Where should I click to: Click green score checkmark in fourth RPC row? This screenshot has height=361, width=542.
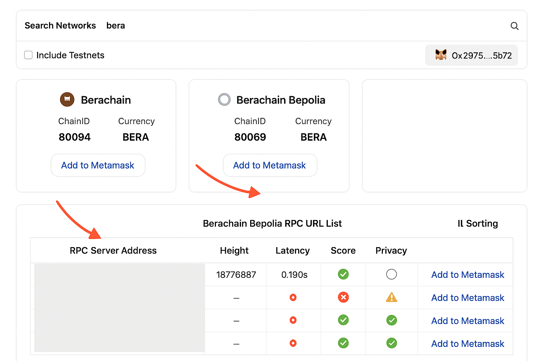(x=343, y=343)
